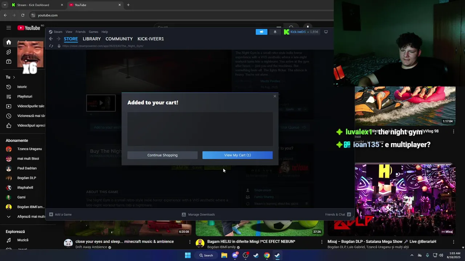465x261 pixels.
Task: Show hidden system tray icons
Action: pos(412,255)
